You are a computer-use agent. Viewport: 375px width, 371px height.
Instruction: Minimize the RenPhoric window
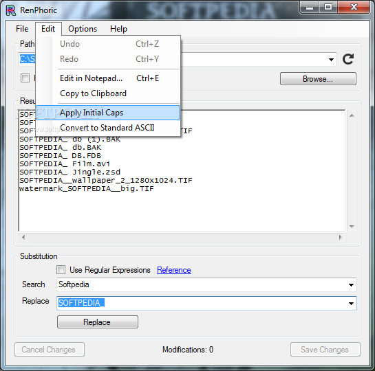coord(310,8)
